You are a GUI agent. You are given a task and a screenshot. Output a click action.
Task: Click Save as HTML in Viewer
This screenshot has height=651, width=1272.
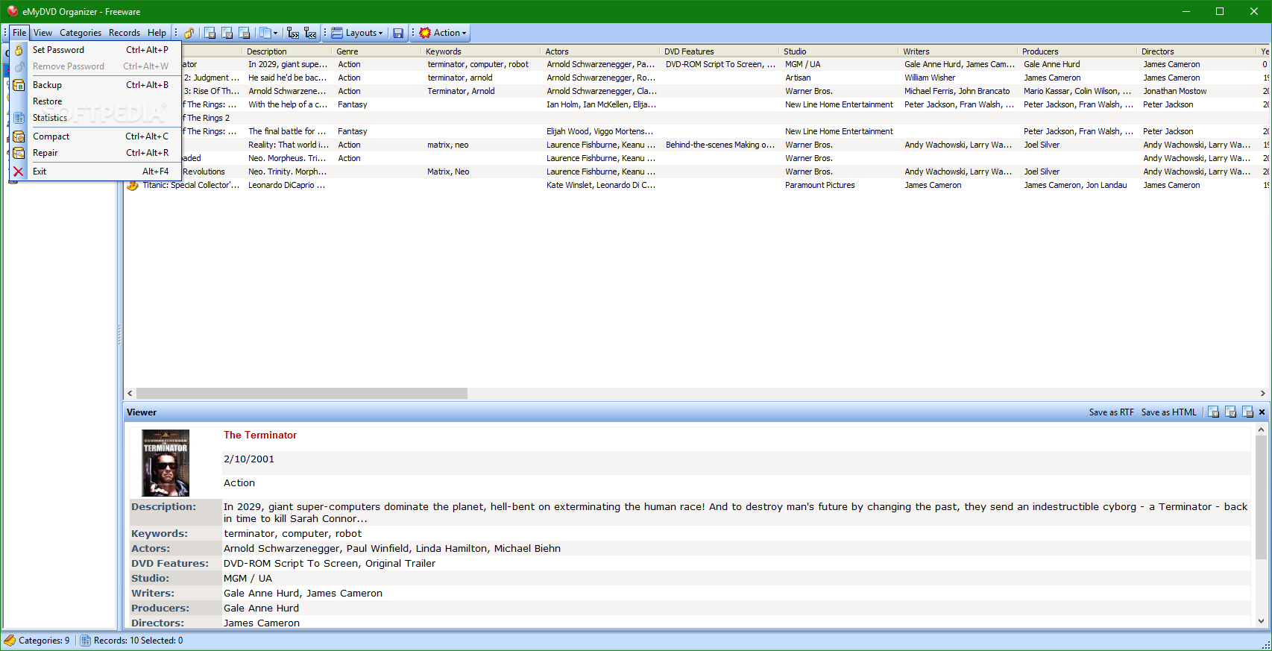(1168, 412)
